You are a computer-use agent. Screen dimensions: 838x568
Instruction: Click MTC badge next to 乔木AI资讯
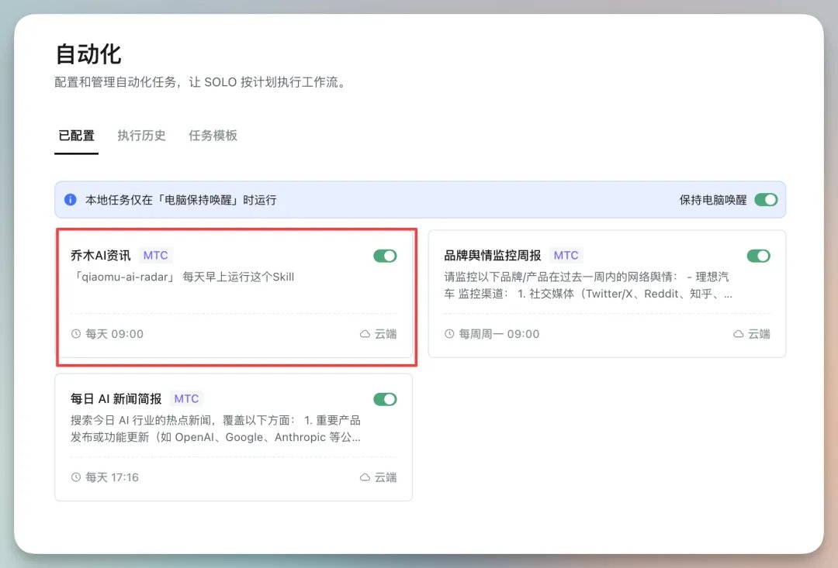pyautogui.click(x=155, y=255)
